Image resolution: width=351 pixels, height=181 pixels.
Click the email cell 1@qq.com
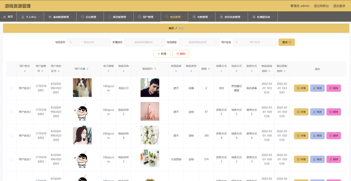click(x=108, y=88)
